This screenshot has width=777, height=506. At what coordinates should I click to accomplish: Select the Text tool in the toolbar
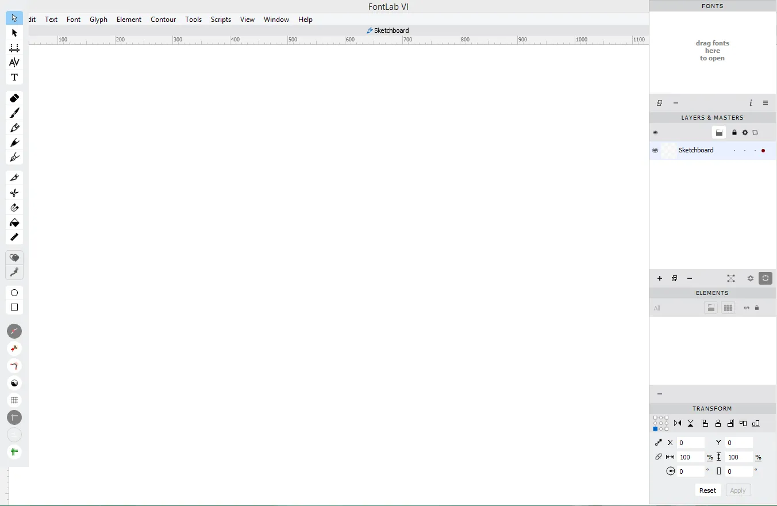click(x=14, y=78)
